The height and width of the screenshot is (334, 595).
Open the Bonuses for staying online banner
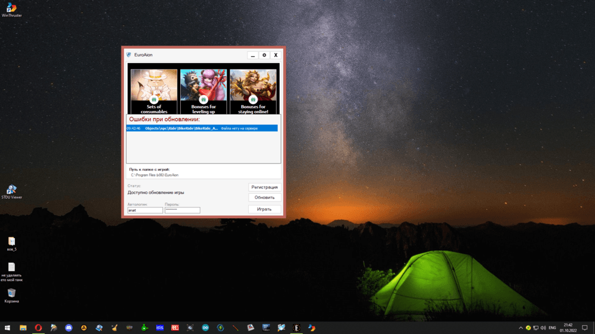click(x=253, y=91)
